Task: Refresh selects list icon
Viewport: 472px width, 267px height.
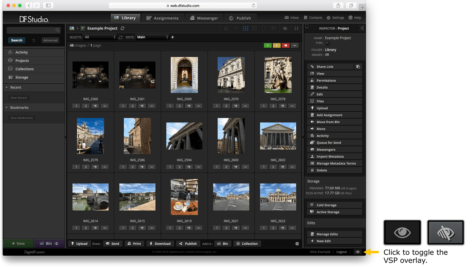Action: [x=120, y=37]
